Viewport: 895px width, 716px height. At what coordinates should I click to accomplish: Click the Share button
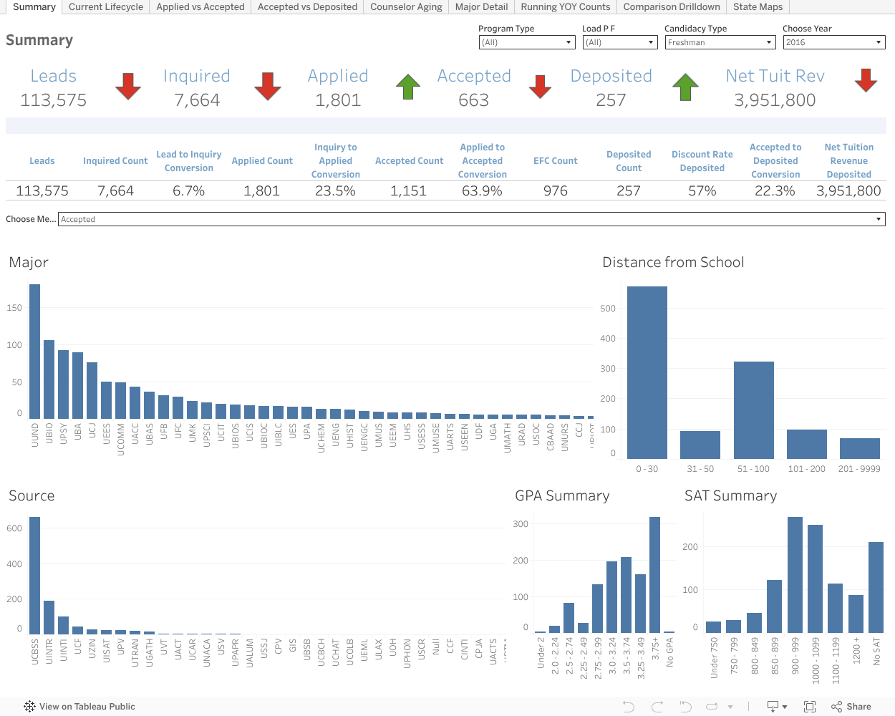[851, 707]
